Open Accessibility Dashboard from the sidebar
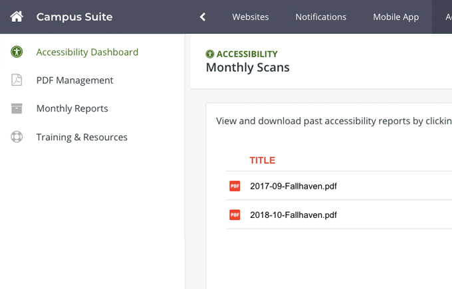The image size is (452, 289). (87, 52)
